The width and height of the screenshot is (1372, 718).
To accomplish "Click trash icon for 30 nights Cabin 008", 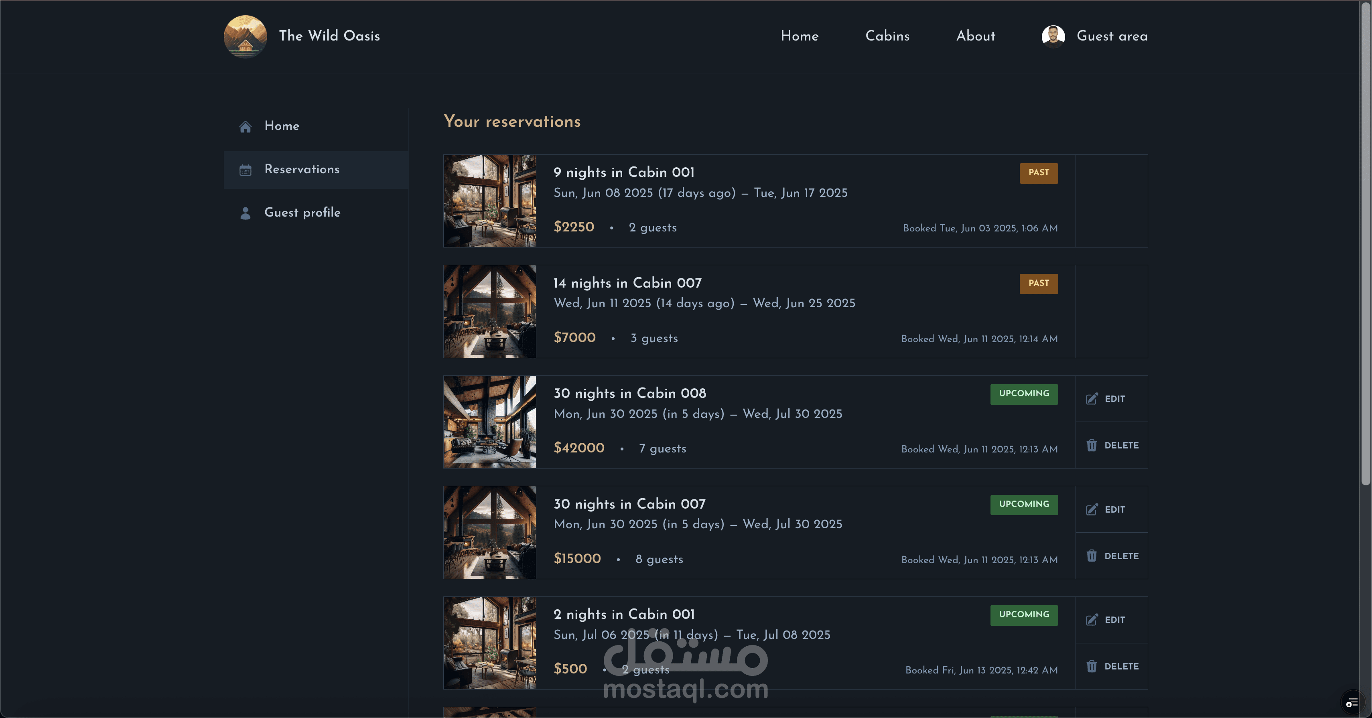I will pos(1091,445).
